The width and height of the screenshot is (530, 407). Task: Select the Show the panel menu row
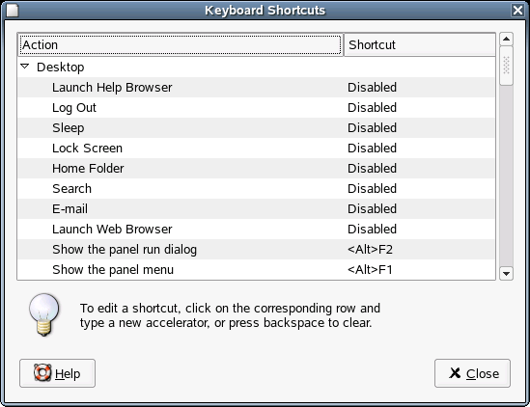(x=257, y=269)
